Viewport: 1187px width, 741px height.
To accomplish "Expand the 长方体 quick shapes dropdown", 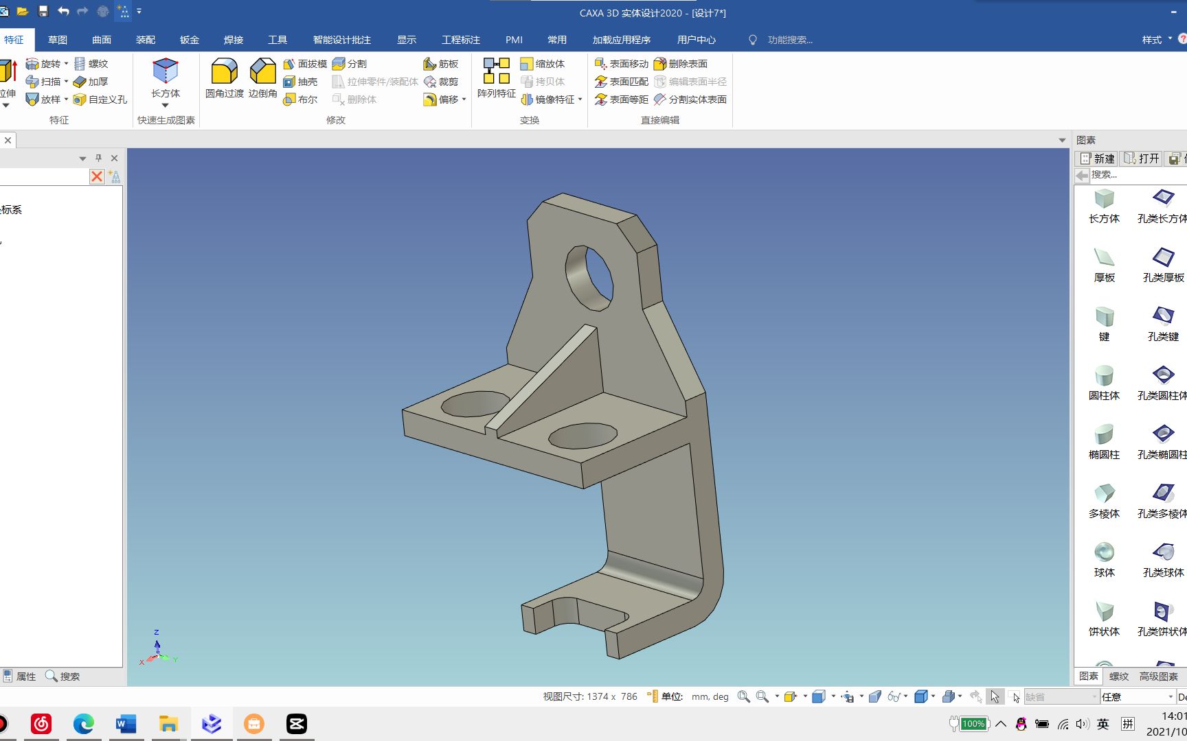I will [x=166, y=105].
